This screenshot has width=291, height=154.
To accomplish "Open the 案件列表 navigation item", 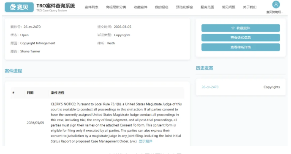I will tap(92, 7).
